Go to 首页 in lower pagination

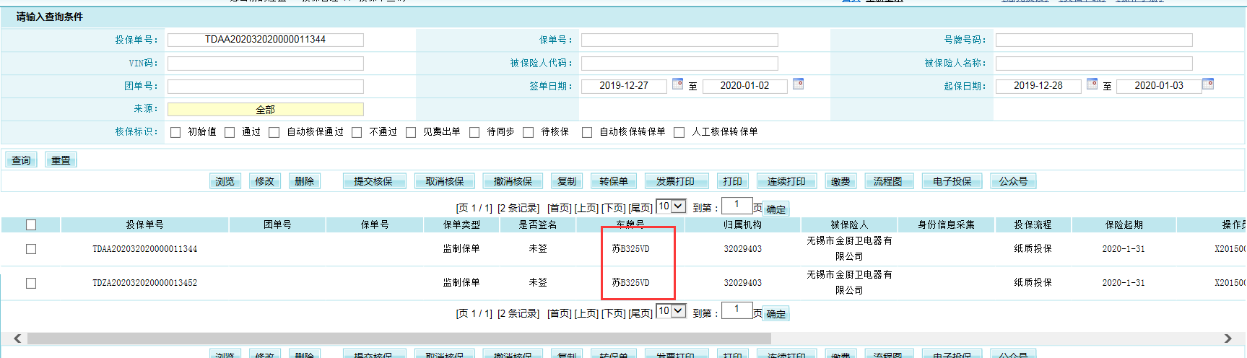tap(560, 313)
